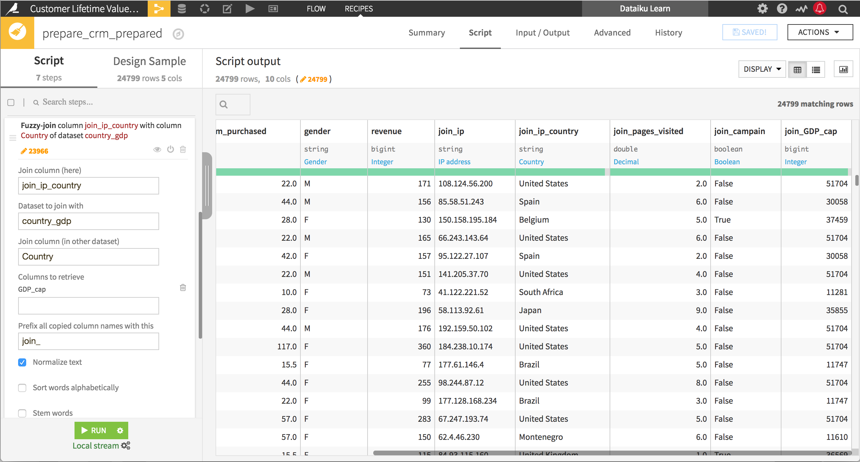
Task: Open the DISPLAY dropdown
Action: tap(762, 69)
